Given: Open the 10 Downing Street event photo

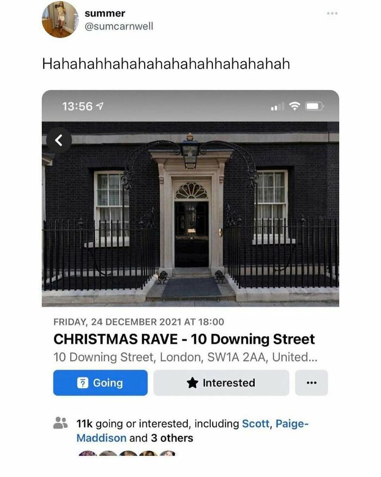Looking at the screenshot, I should pyautogui.click(x=190, y=214).
